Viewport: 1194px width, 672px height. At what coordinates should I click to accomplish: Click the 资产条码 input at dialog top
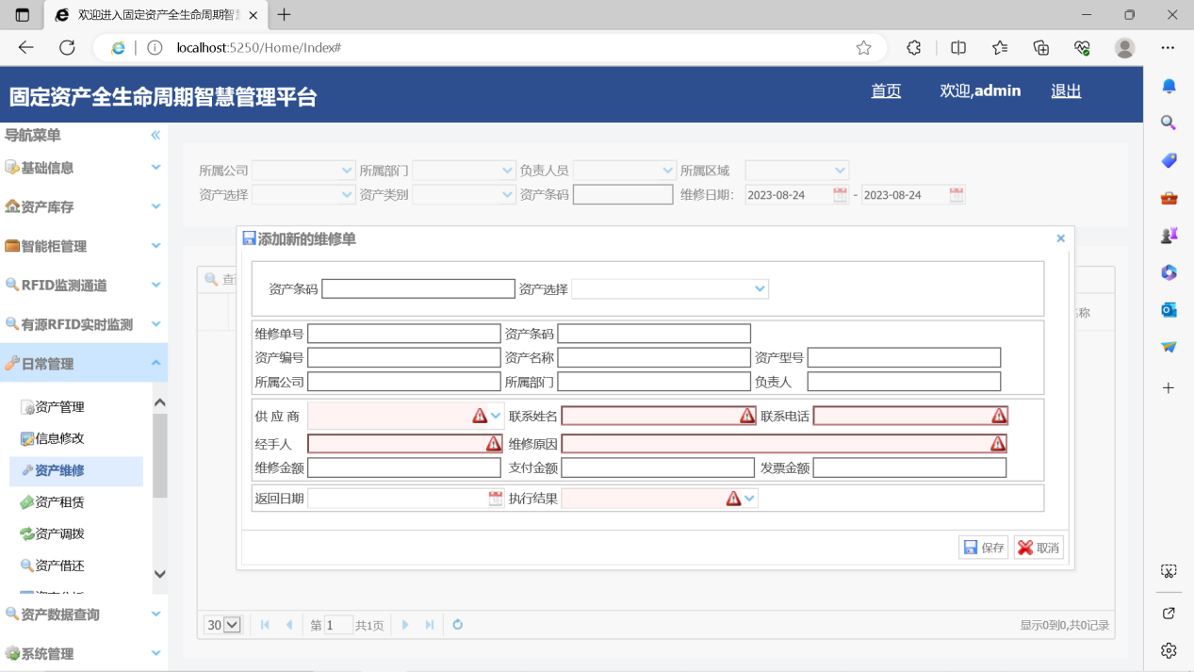click(x=418, y=289)
